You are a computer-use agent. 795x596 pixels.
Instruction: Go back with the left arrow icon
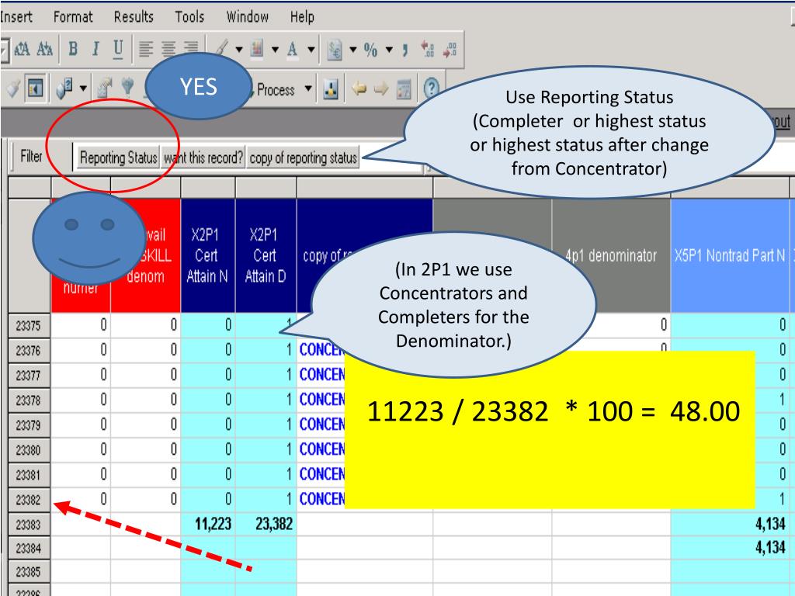pos(359,89)
